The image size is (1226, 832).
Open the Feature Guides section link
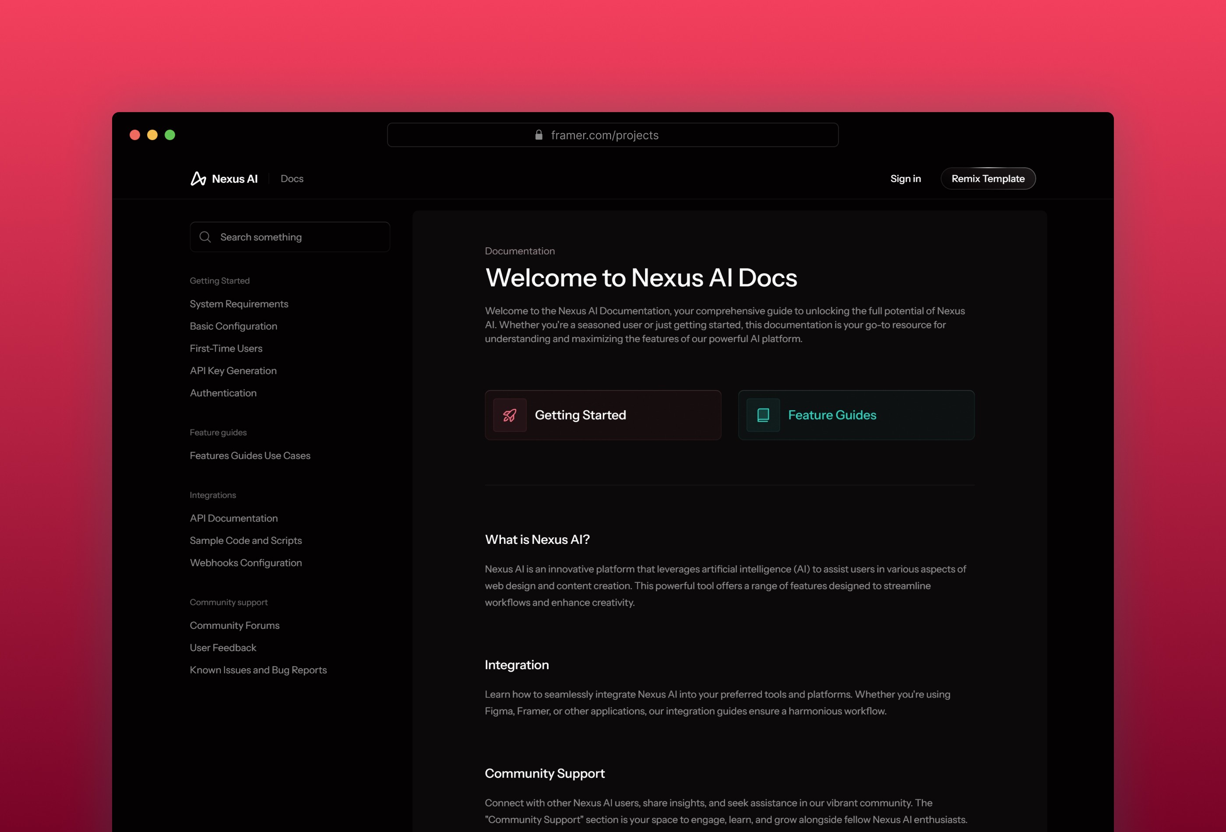click(856, 415)
